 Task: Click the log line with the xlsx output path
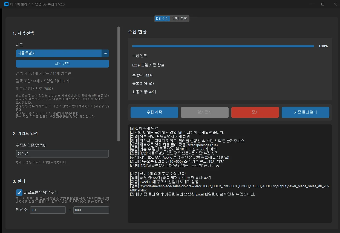(x=230, y=188)
